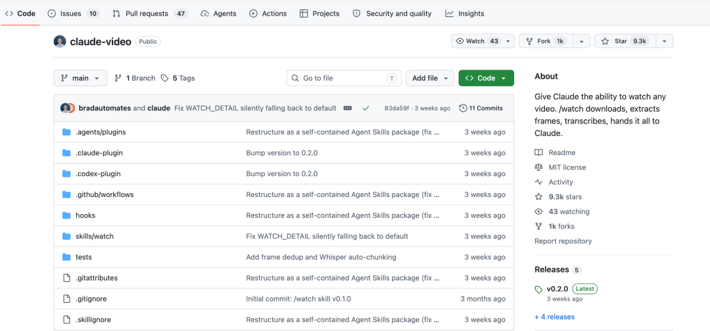Click the repository owner avatar

(60, 41)
